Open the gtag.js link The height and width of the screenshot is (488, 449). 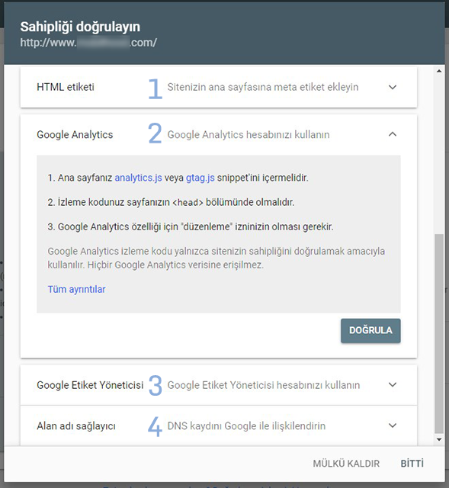(200, 178)
